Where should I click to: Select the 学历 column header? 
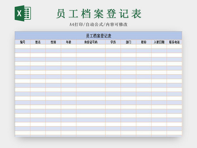click(113, 42)
